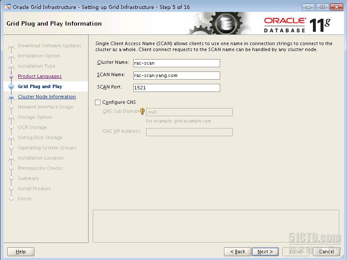Minimize the installer window
Image resolution: width=347 pixels, height=260 pixels.
(x=308, y=7)
